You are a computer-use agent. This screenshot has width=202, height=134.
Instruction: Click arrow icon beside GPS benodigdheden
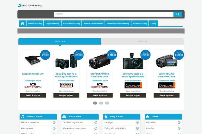tap(96, 123)
